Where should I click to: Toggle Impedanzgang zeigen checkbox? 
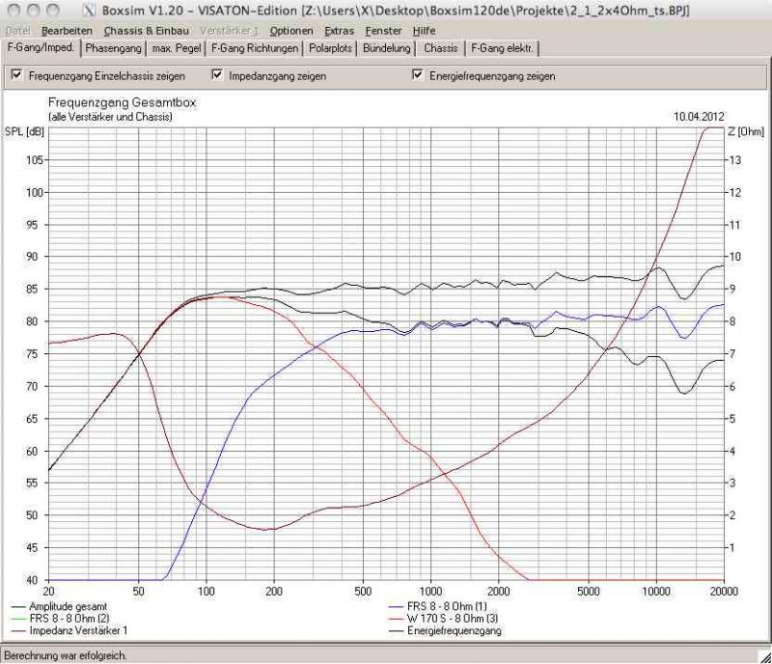click(x=217, y=75)
